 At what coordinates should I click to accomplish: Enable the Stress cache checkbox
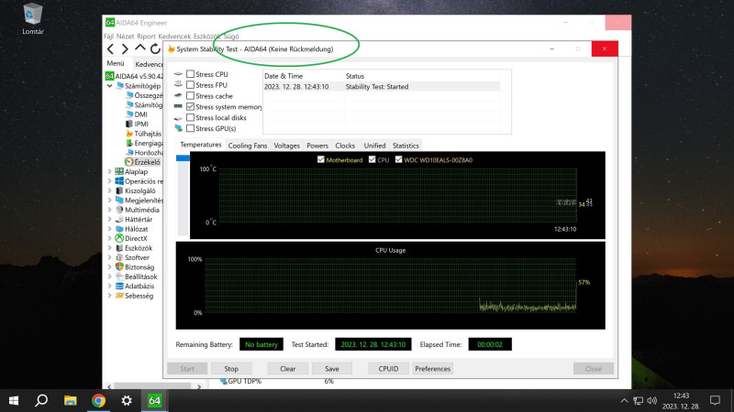point(190,96)
